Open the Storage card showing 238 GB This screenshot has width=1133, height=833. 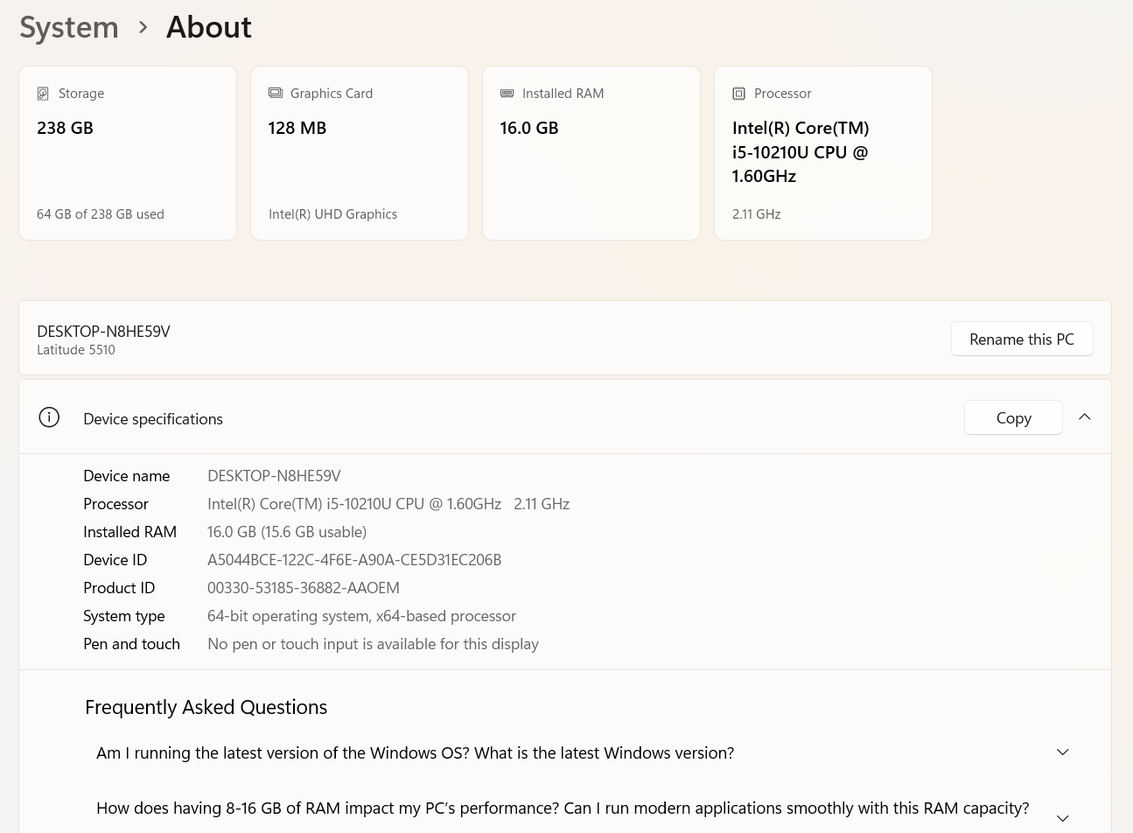point(128,153)
